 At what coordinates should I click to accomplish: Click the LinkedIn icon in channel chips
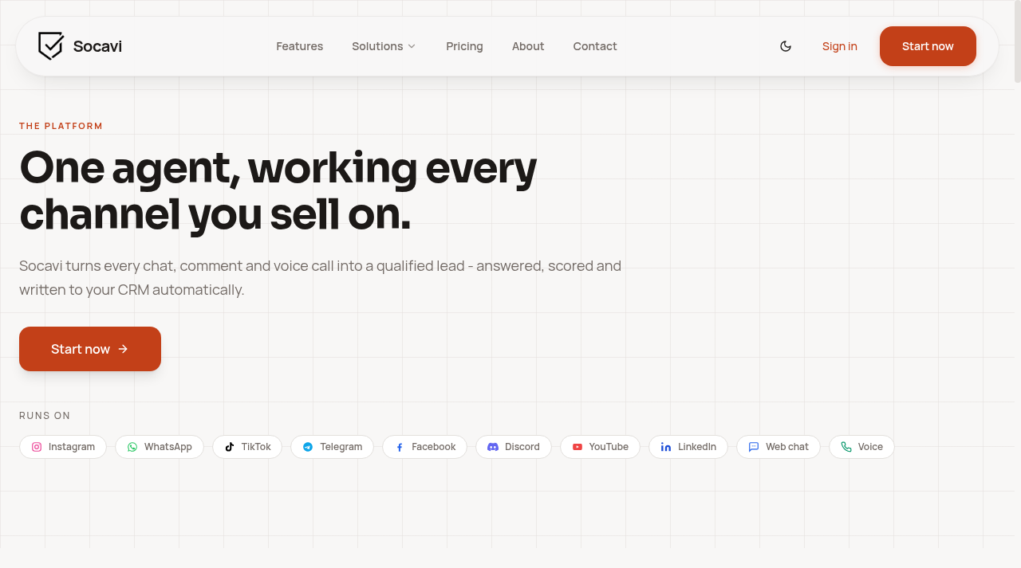click(666, 447)
